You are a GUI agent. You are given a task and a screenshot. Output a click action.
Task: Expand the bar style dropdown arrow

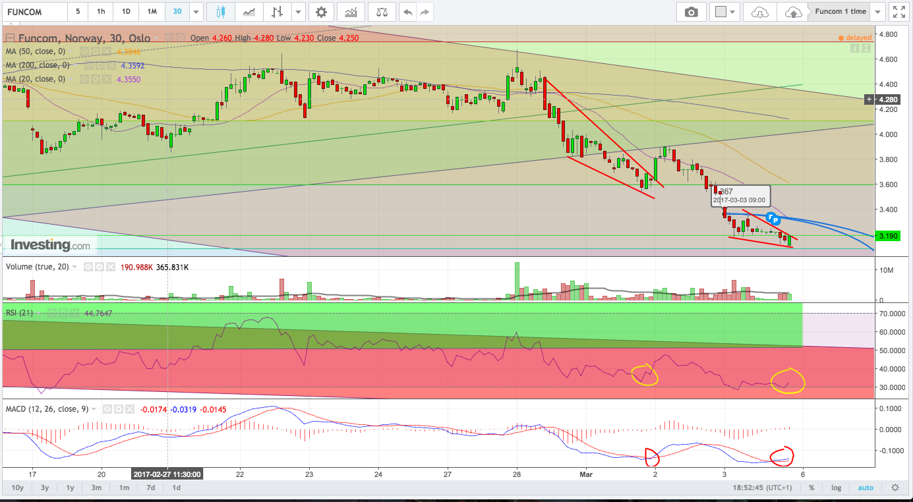299,12
